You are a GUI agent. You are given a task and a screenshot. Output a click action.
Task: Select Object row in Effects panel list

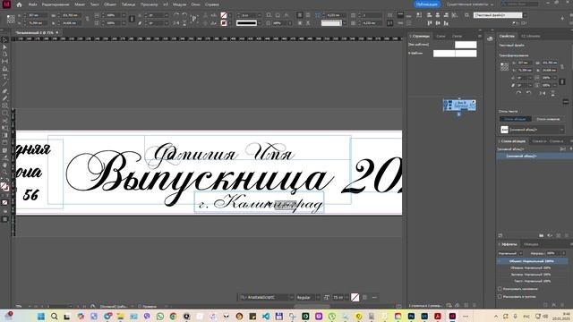pos(532,261)
